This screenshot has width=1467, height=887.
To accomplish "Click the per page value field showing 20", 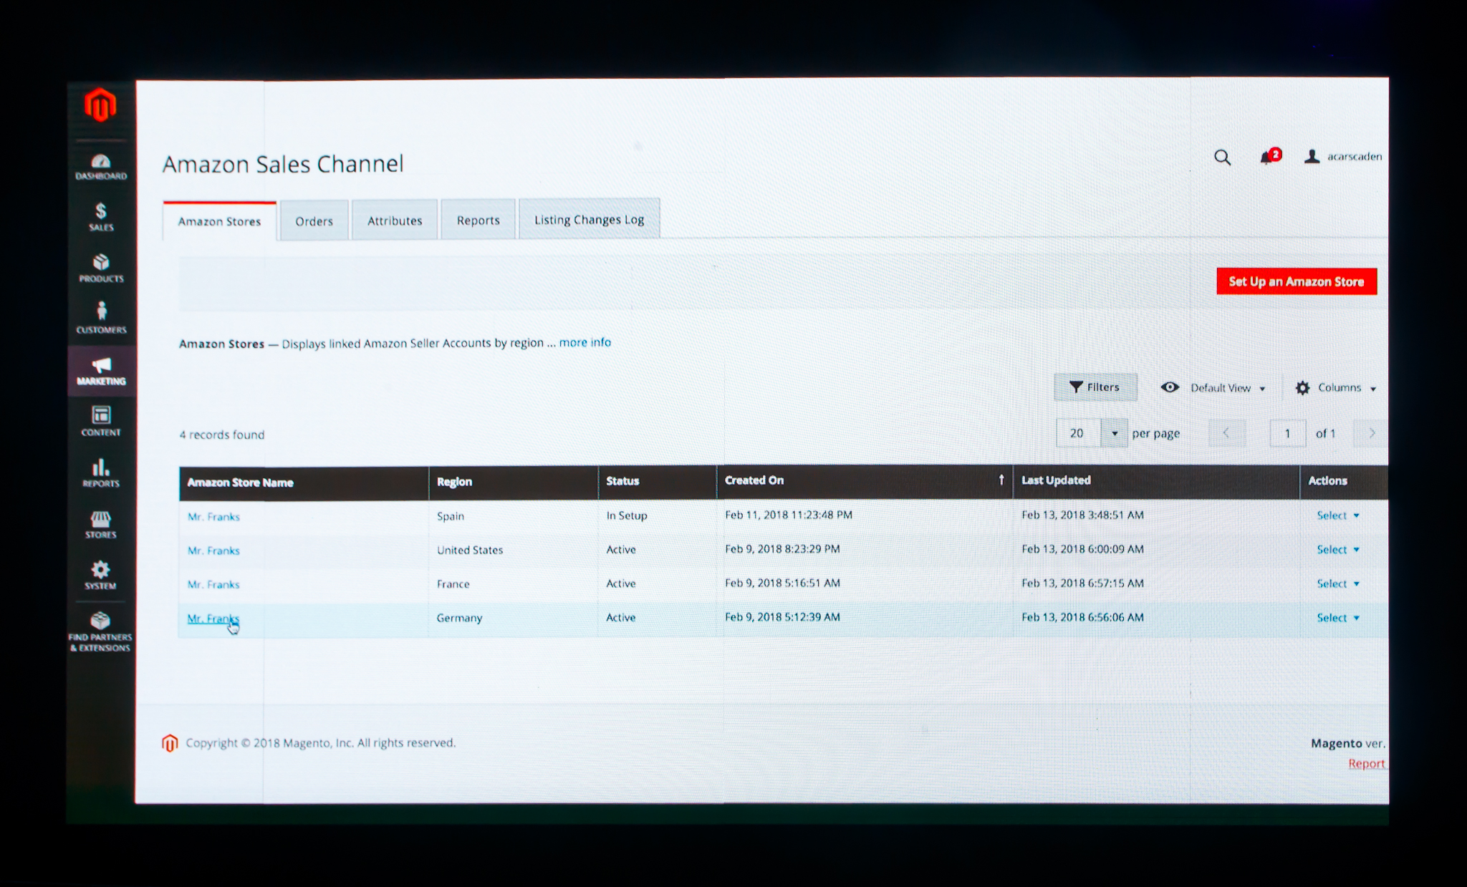I will (1078, 433).
